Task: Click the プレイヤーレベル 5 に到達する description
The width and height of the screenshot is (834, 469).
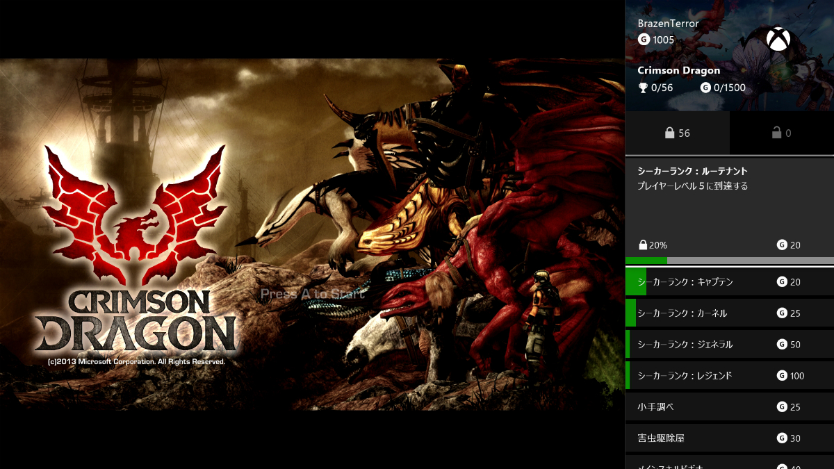Action: [x=692, y=186]
